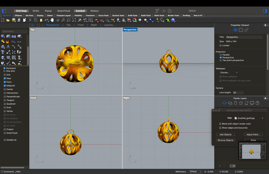Uncheck the Midpoint object snap
Screen dimensions: 269x174
[5, 86]
